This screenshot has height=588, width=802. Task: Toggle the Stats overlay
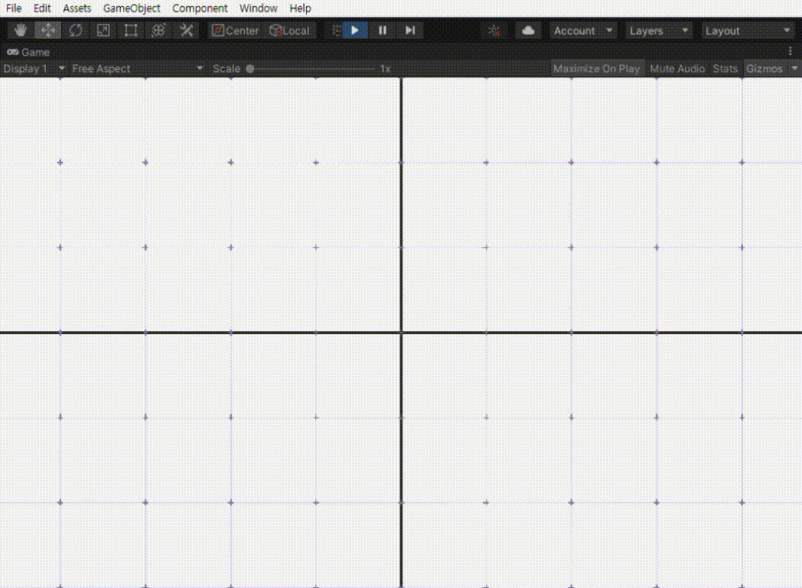point(725,69)
